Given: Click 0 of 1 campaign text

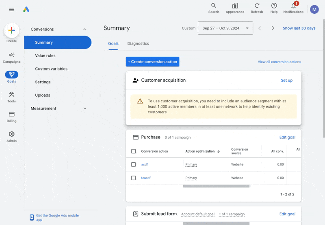Looking at the screenshot, I should pyautogui.click(x=178, y=138).
